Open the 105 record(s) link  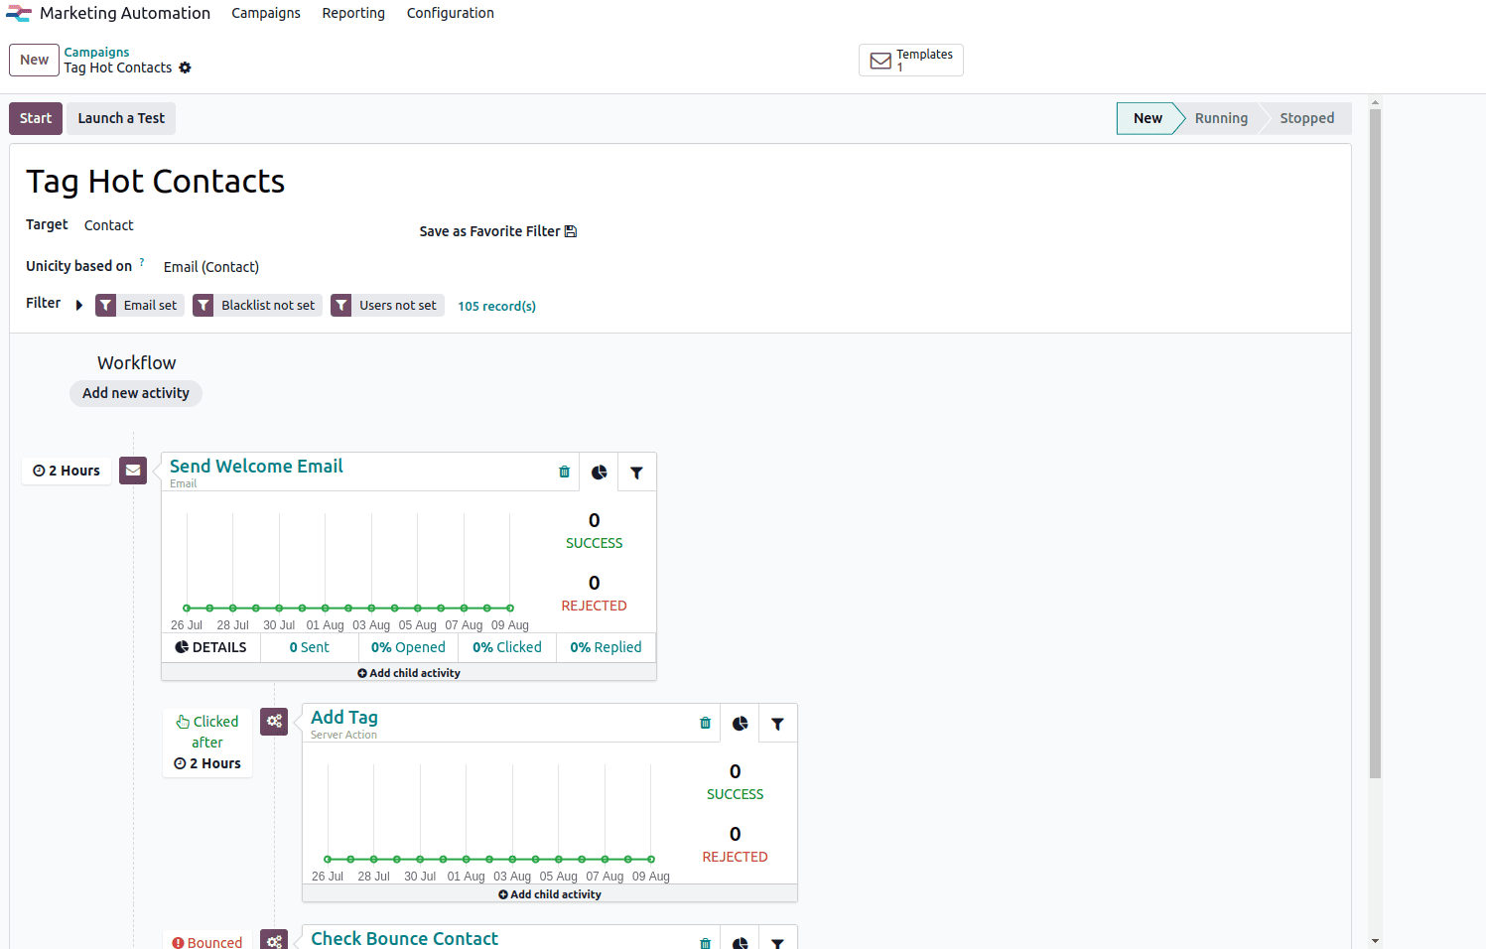[x=497, y=306]
